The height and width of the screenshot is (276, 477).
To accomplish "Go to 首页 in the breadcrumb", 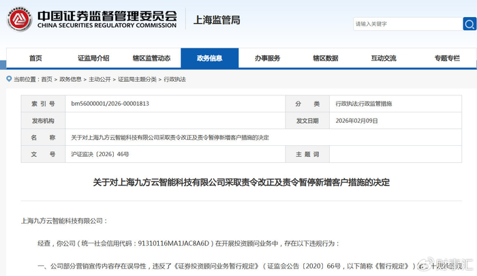I will click(x=46, y=80).
